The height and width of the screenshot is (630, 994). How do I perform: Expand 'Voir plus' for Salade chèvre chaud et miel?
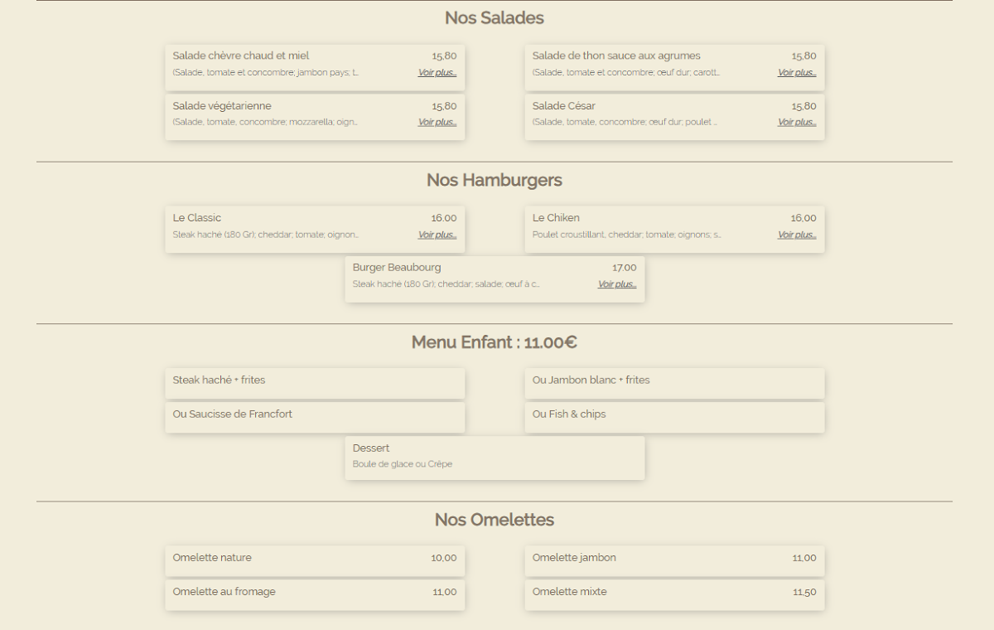pyautogui.click(x=437, y=73)
